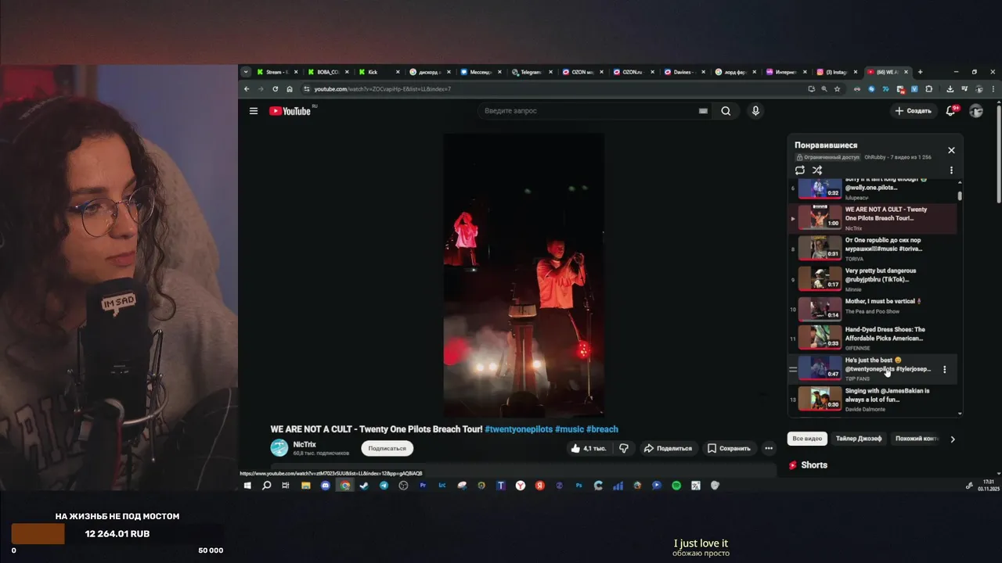Select the Все видео filter chip

(807, 439)
